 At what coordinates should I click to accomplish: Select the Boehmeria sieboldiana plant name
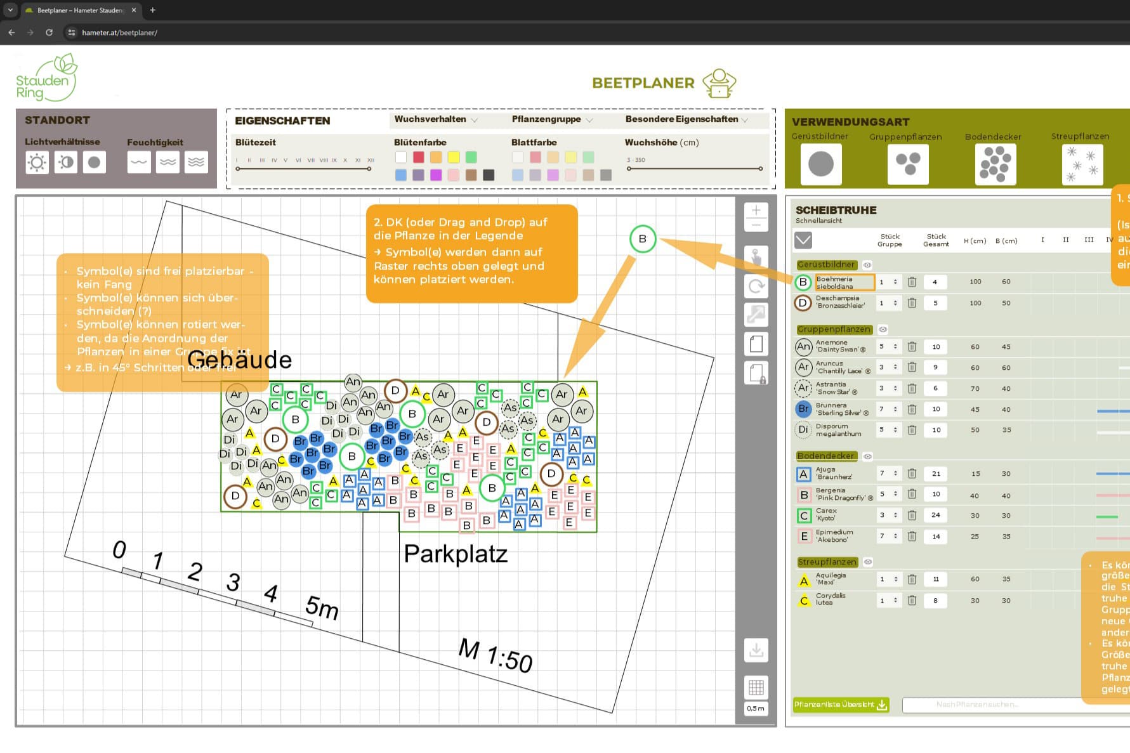click(844, 282)
